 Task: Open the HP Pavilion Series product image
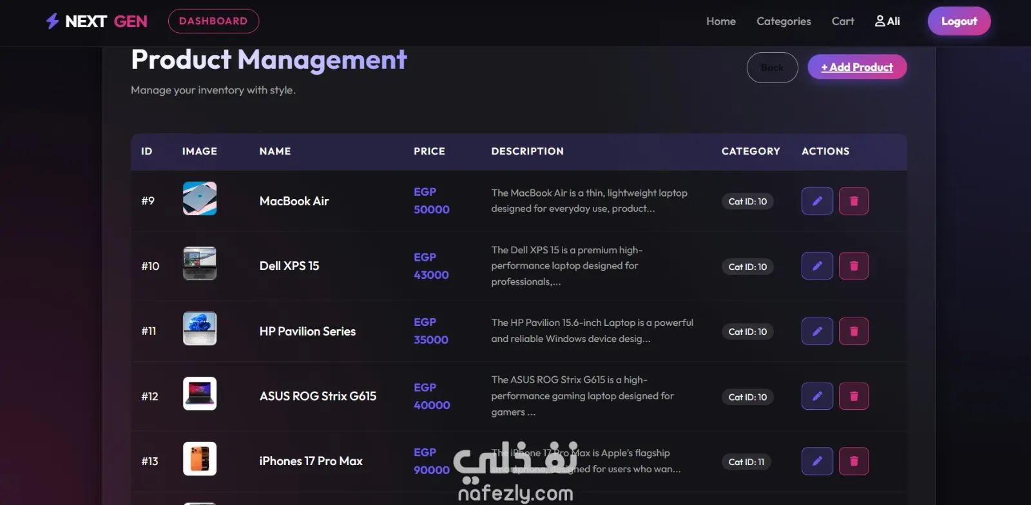pos(200,329)
